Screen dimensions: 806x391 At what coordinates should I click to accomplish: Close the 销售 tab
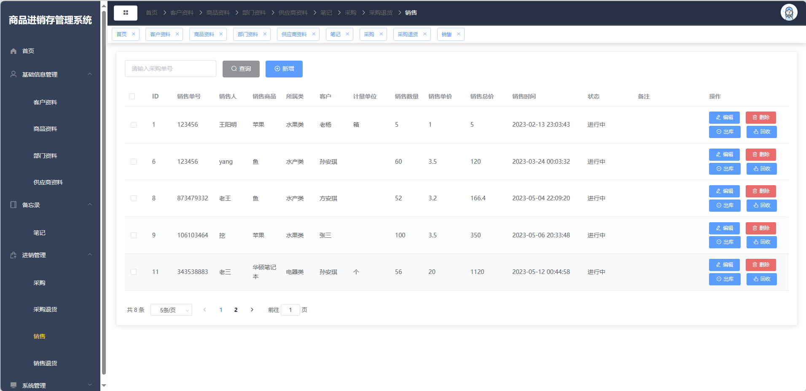click(x=459, y=34)
